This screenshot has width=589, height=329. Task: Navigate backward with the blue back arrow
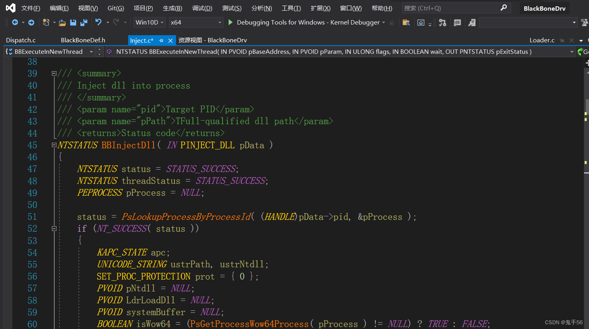tap(15, 23)
